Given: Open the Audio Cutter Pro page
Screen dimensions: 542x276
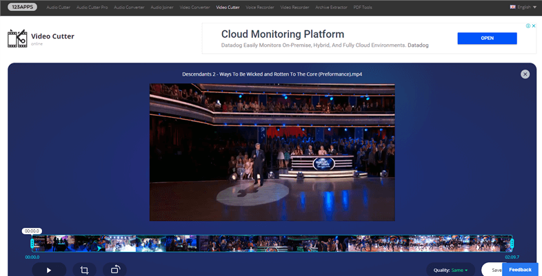Looking at the screenshot, I should (x=92, y=8).
